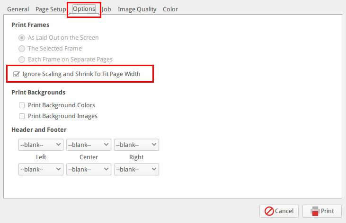The image size is (346, 223).
Task: Open the Page Setup tab
Action: [x=51, y=9]
